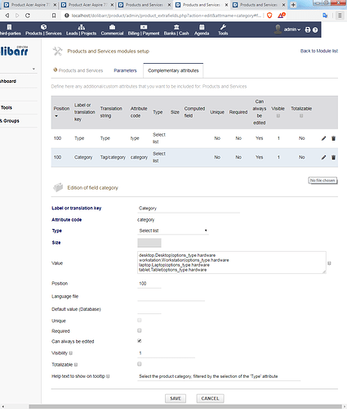Click info icon next to Visibility label

click(x=71, y=353)
